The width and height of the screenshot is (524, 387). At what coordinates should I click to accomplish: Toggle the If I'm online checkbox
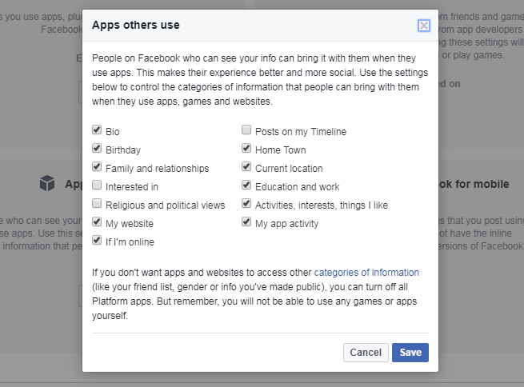(97, 240)
